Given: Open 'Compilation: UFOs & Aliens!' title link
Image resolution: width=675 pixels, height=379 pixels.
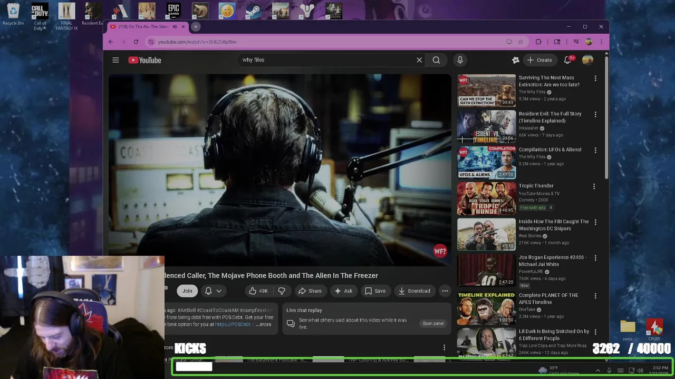Looking at the screenshot, I should tap(550, 149).
